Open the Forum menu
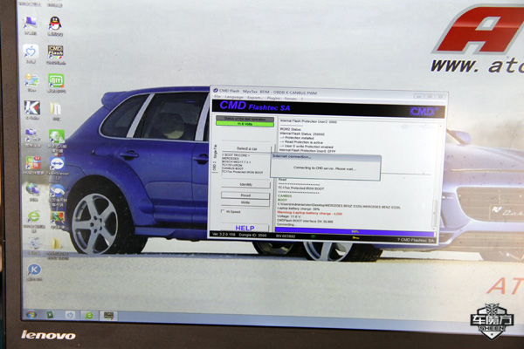 290,99
